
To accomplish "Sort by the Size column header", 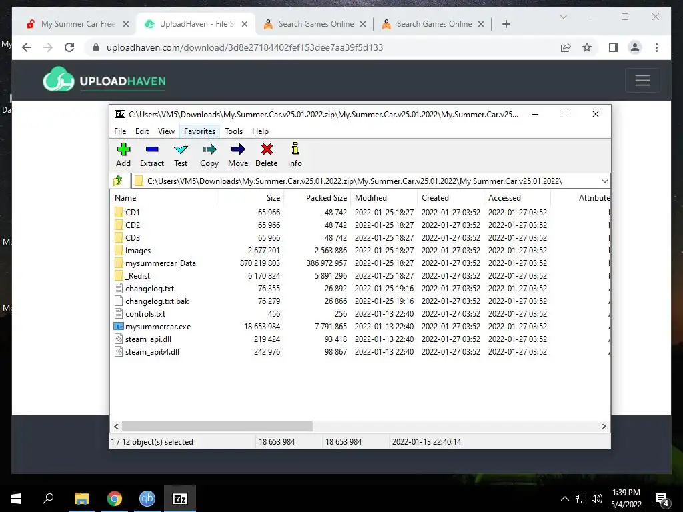I will pyautogui.click(x=251, y=197).
